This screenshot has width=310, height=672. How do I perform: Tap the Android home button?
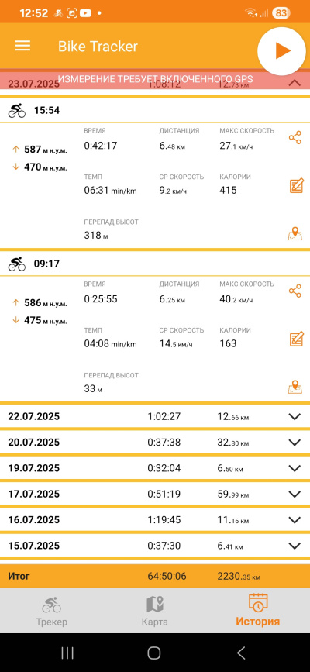pos(154,653)
